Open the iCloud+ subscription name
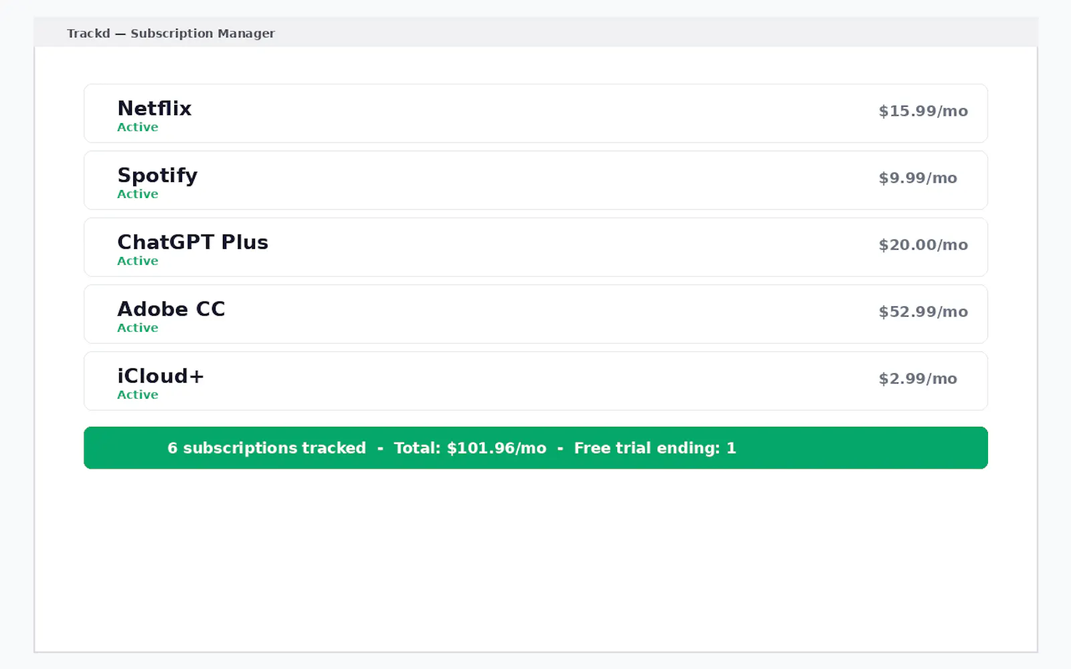1071x669 pixels. pos(161,375)
